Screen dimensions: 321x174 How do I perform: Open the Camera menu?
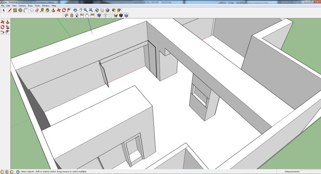click(22, 6)
